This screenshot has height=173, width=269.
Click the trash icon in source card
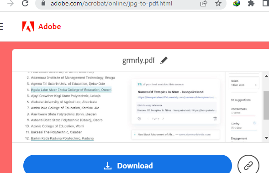click(x=215, y=119)
